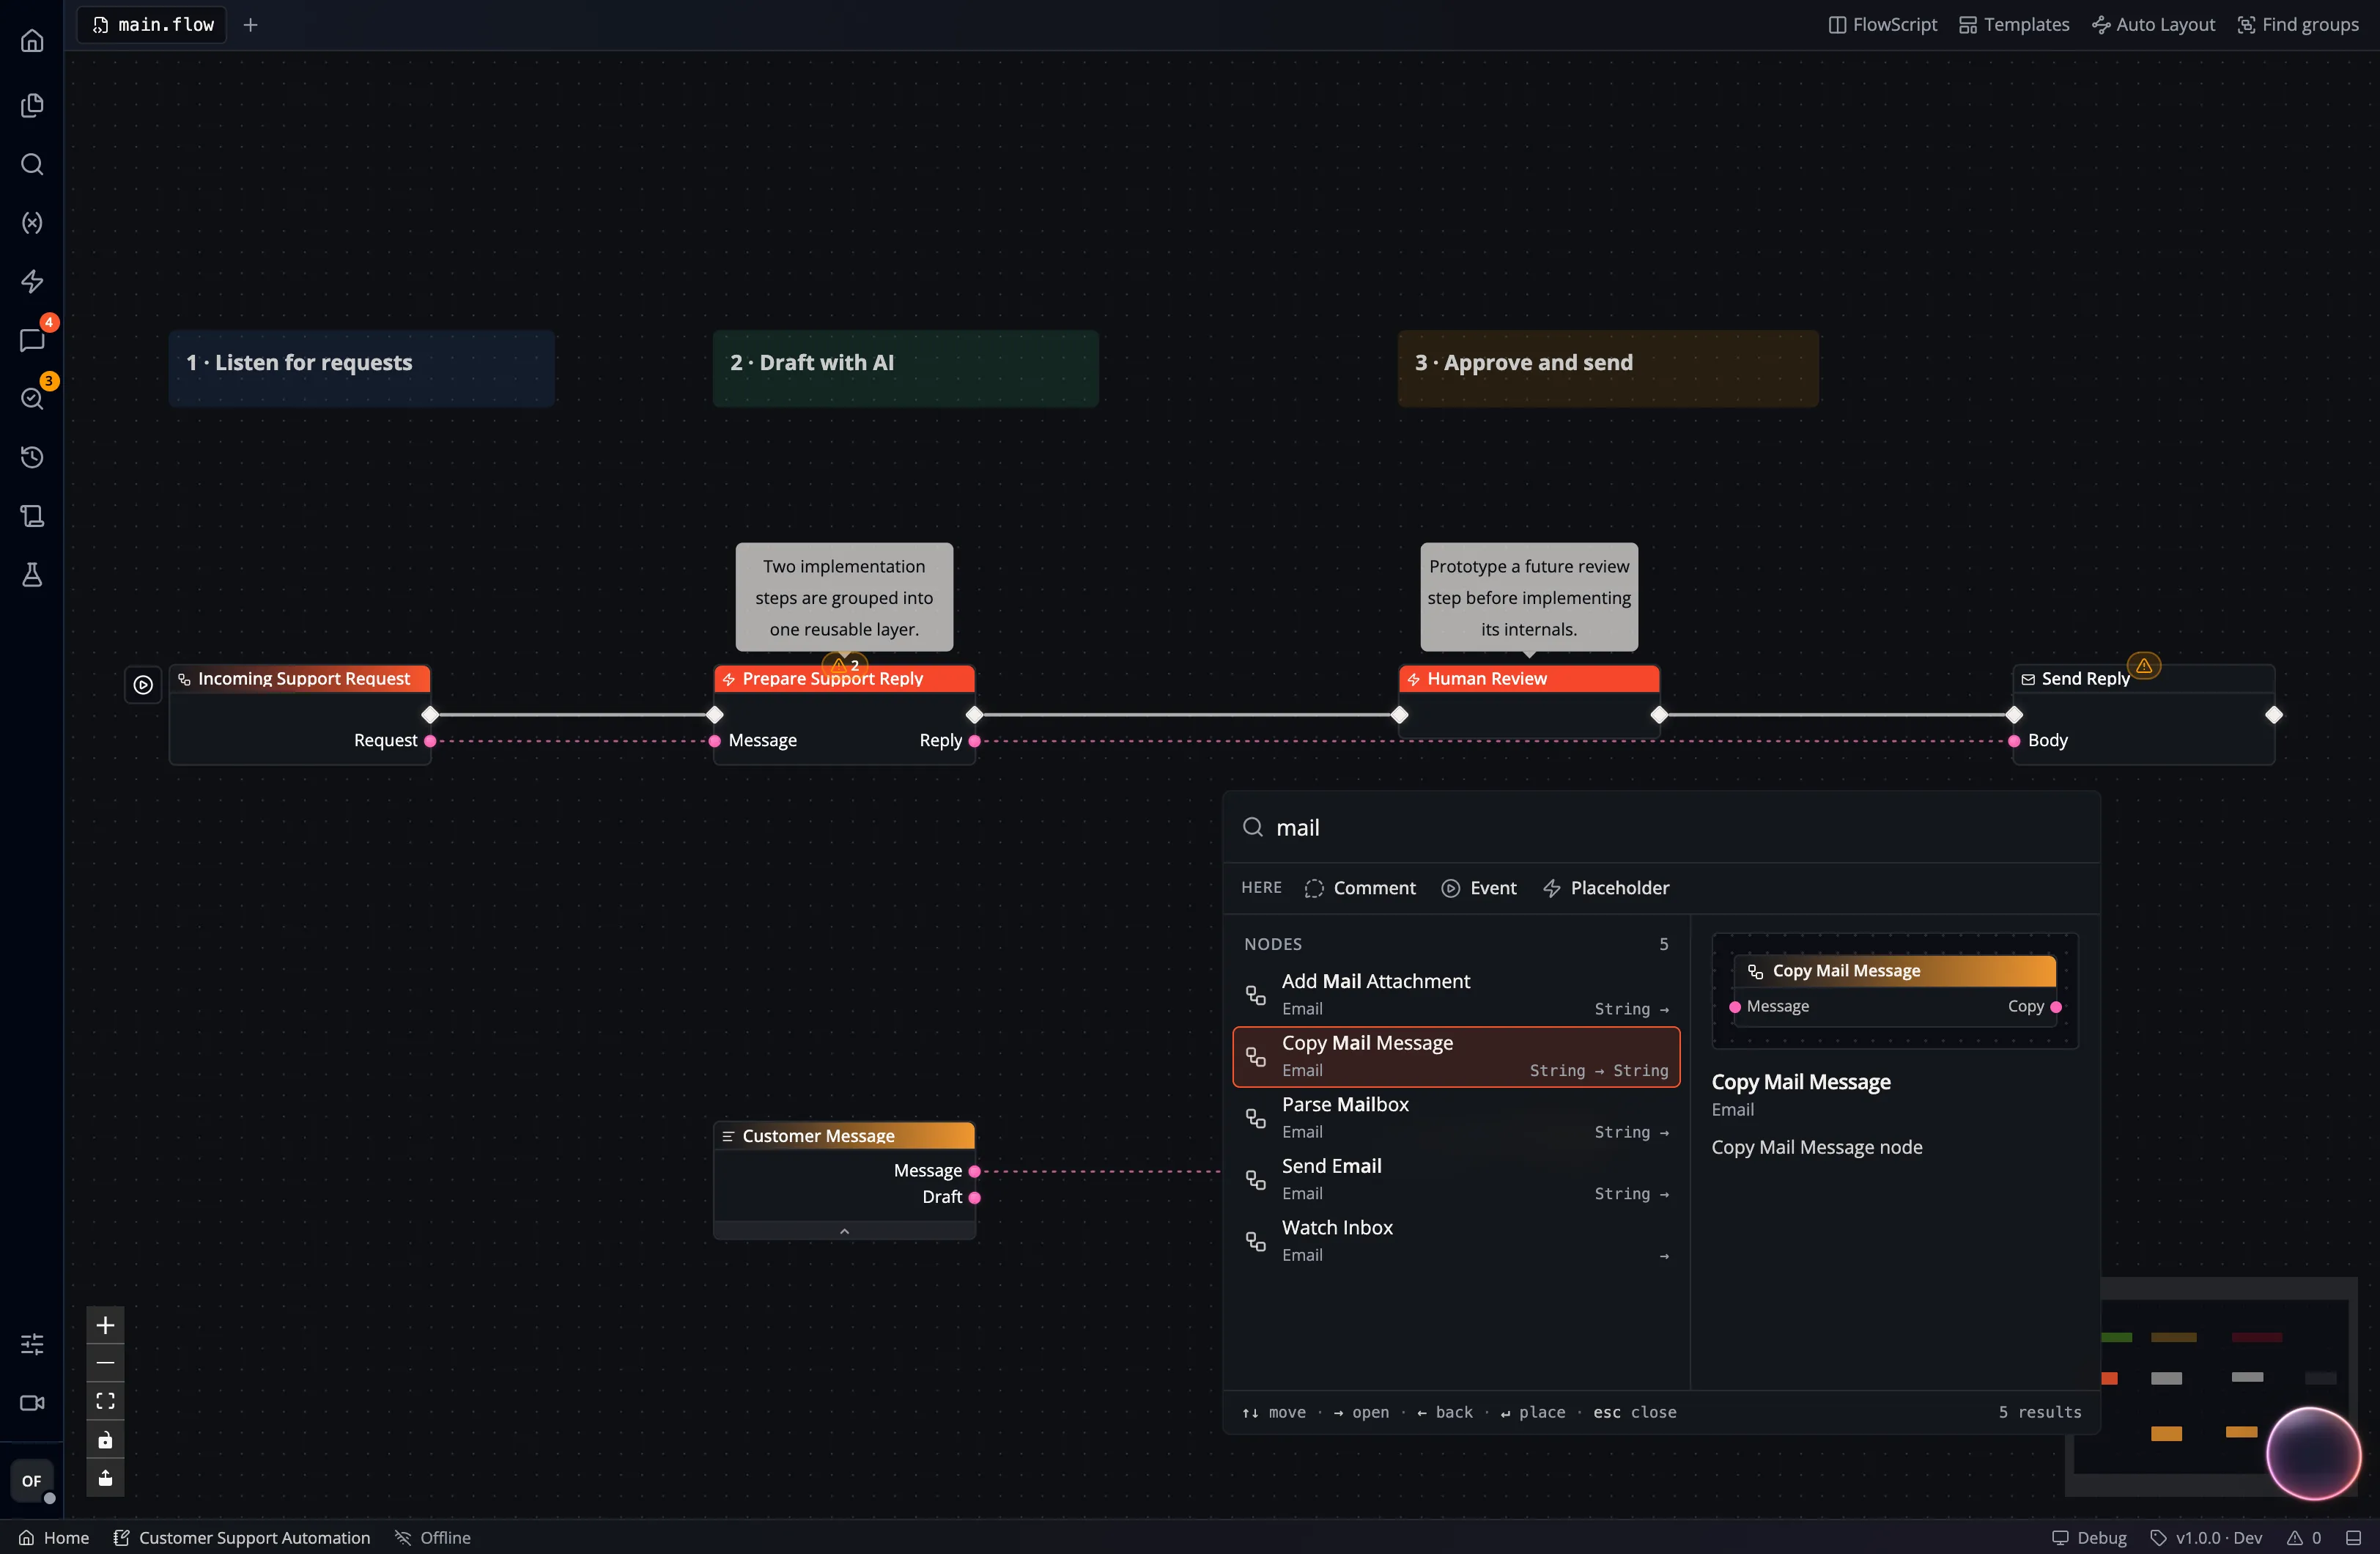Open the flask test icon in the sidebar
Screen dimensions: 2380x1554
(32, 575)
